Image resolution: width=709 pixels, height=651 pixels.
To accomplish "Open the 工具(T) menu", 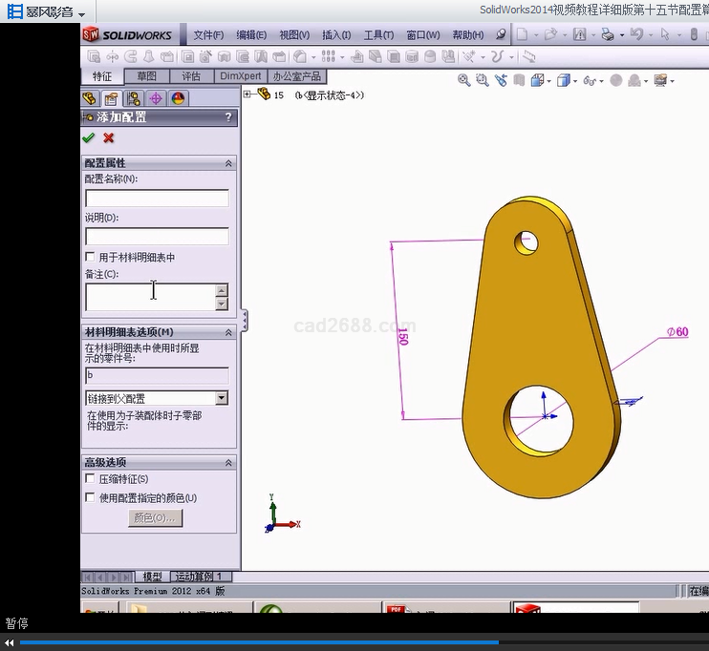I will (378, 35).
